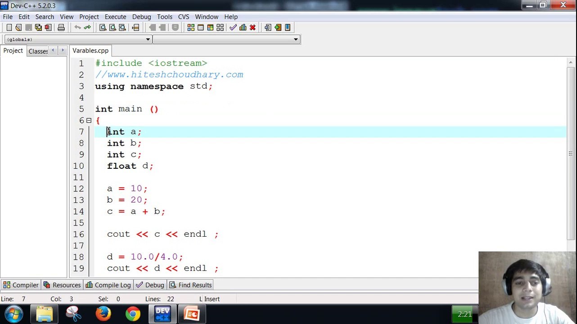This screenshot has height=324, width=577.
Task: Open the bottom Debug panel tab
Action: (x=150, y=285)
